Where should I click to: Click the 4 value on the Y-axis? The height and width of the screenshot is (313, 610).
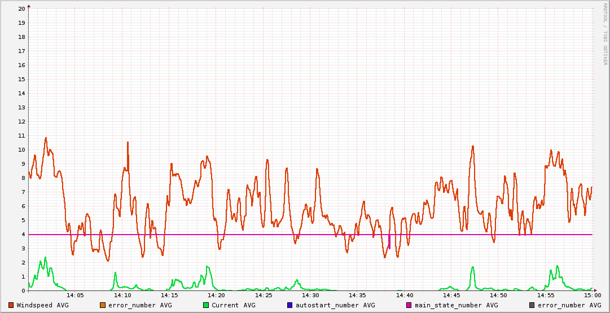(23, 235)
